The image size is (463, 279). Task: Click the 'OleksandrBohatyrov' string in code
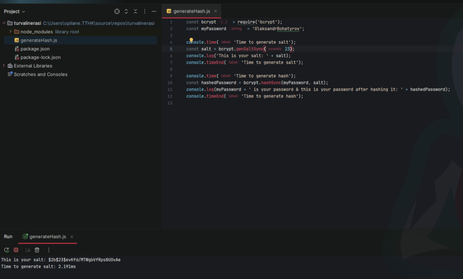tap(278, 28)
